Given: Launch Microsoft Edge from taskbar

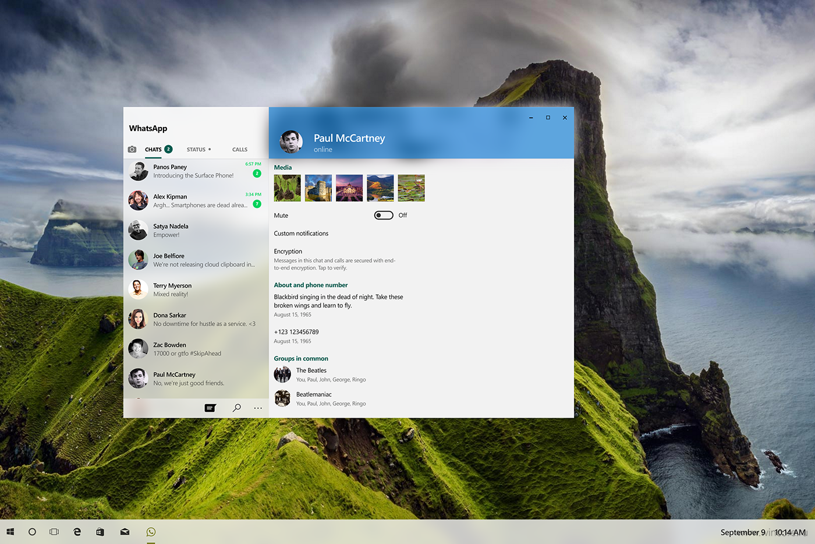Looking at the screenshot, I should (77, 532).
